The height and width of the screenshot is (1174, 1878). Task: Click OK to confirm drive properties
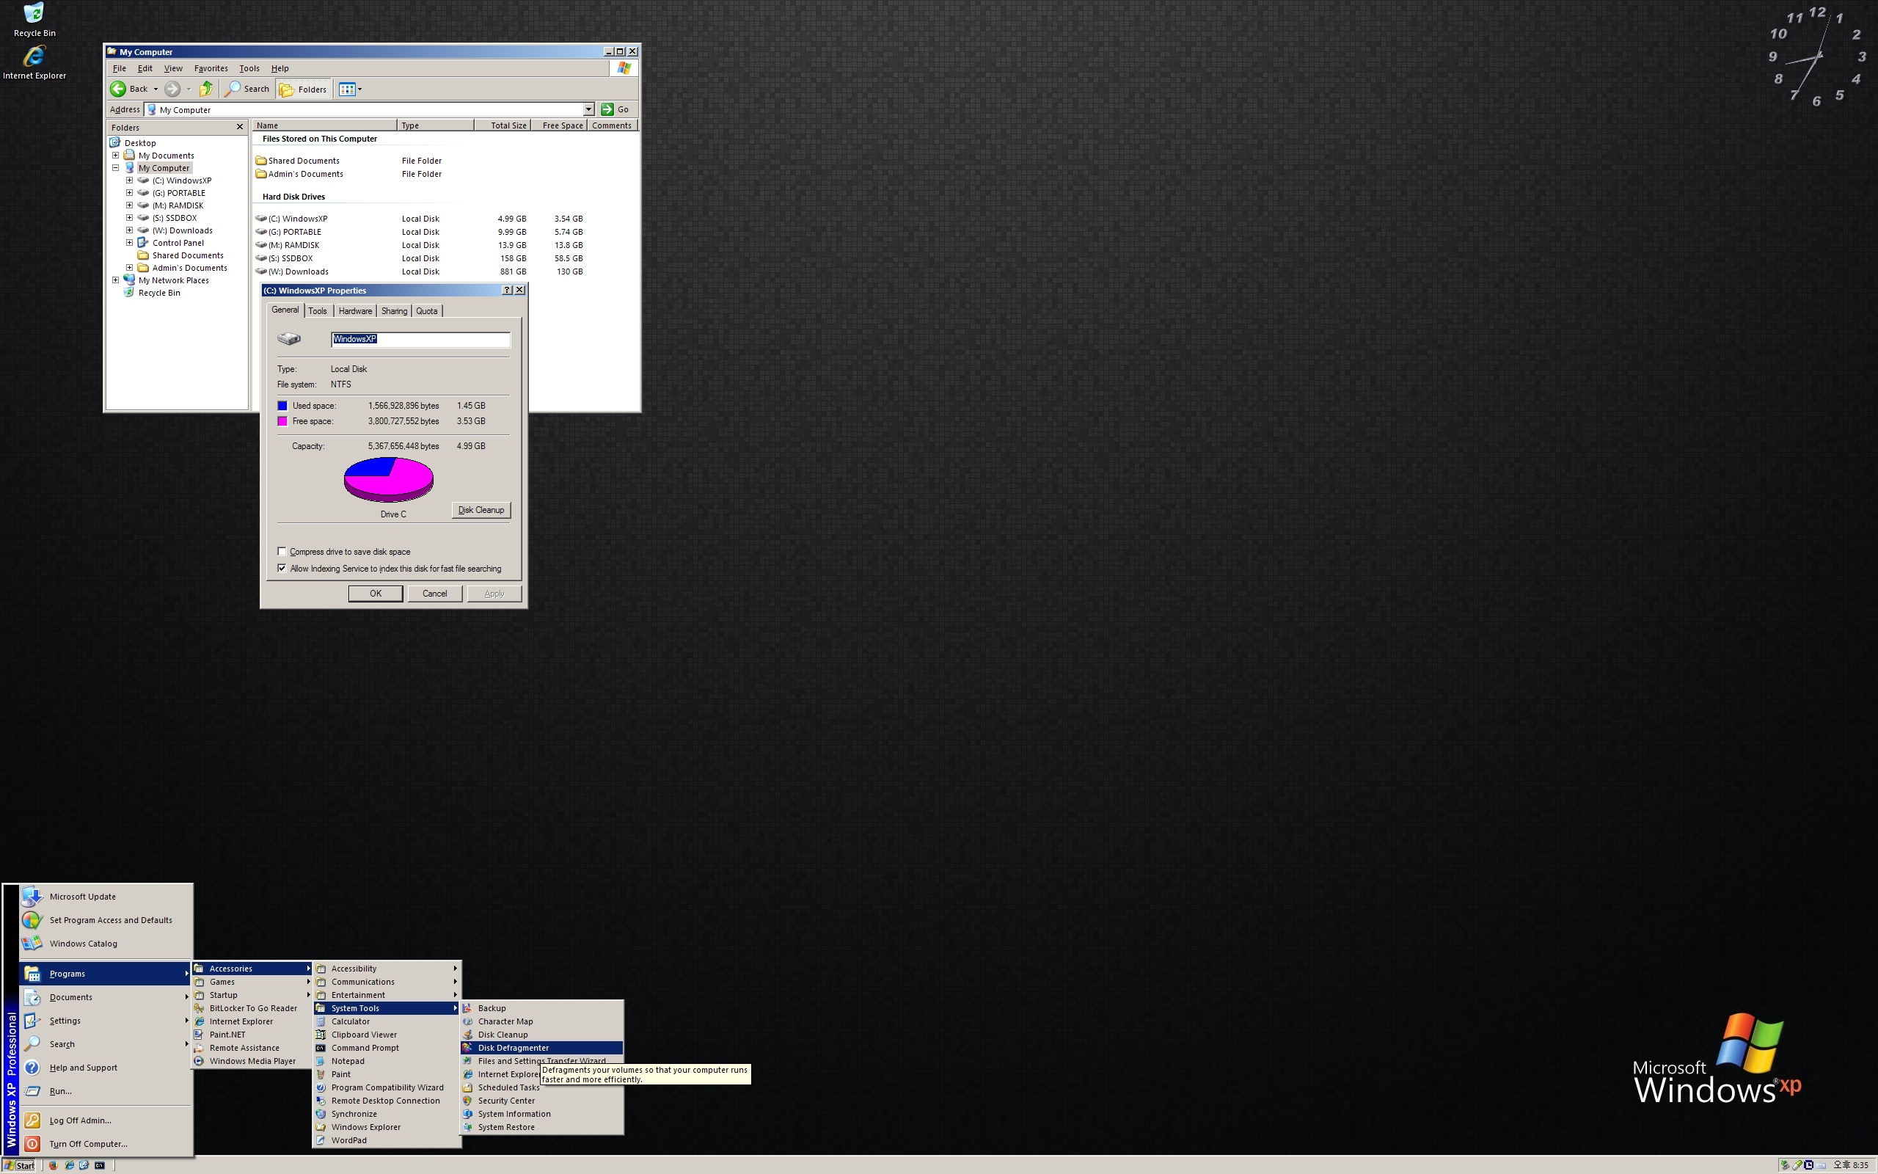coord(375,594)
